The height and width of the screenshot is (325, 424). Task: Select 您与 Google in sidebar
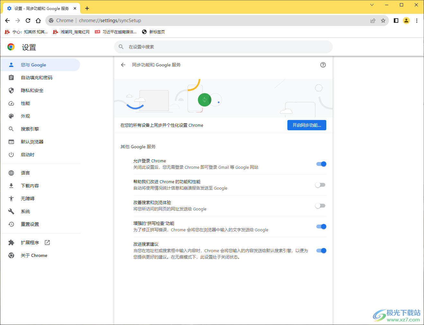click(40, 65)
